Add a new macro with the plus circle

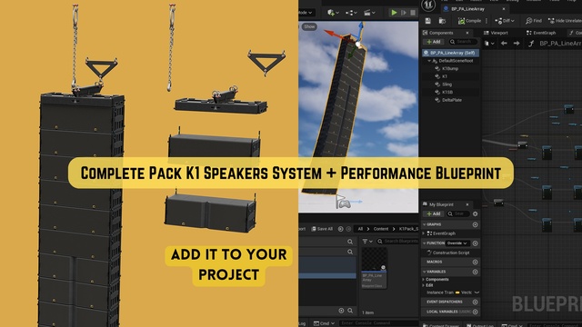pos(475,263)
